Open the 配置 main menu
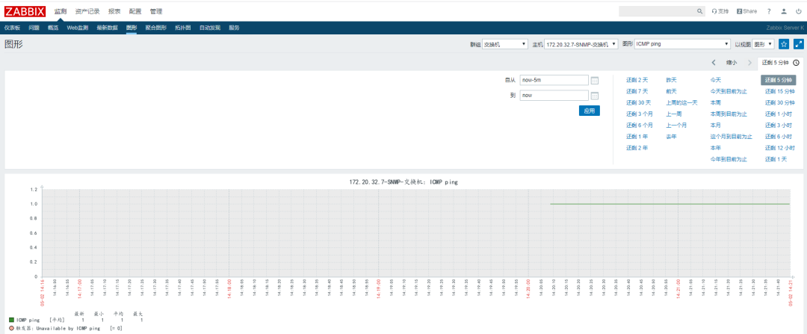The width and height of the screenshot is (807, 334). [135, 10]
